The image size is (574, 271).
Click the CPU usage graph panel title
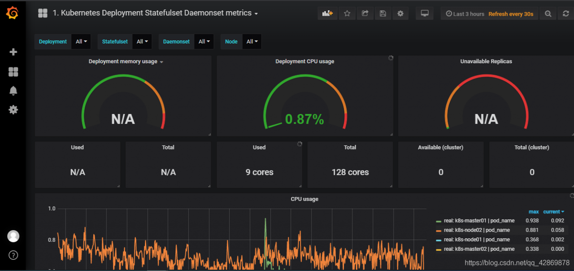click(304, 199)
